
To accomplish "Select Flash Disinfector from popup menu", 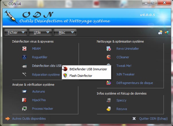I will [87, 76].
